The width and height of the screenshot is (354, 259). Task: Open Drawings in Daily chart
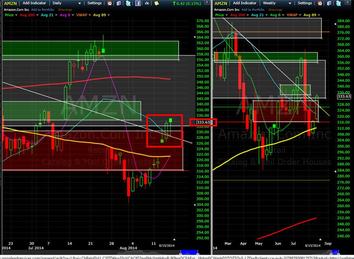65,10
